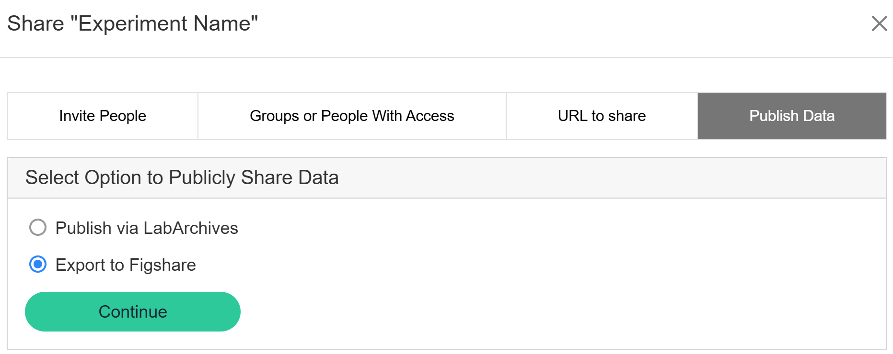Click the "Publish via LabArchives" label text
Image resolution: width=893 pixels, height=354 pixels.
(x=147, y=228)
